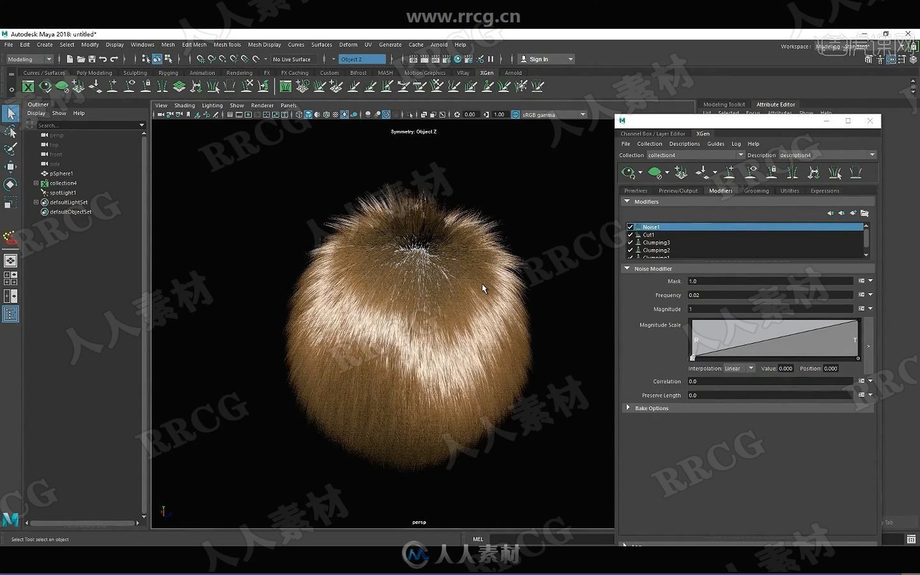
Task: Open the Poly Modeling shelf tab
Action: pyautogui.click(x=94, y=73)
